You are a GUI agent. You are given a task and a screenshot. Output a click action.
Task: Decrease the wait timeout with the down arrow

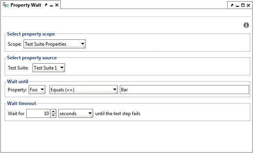pyautogui.click(x=53, y=116)
